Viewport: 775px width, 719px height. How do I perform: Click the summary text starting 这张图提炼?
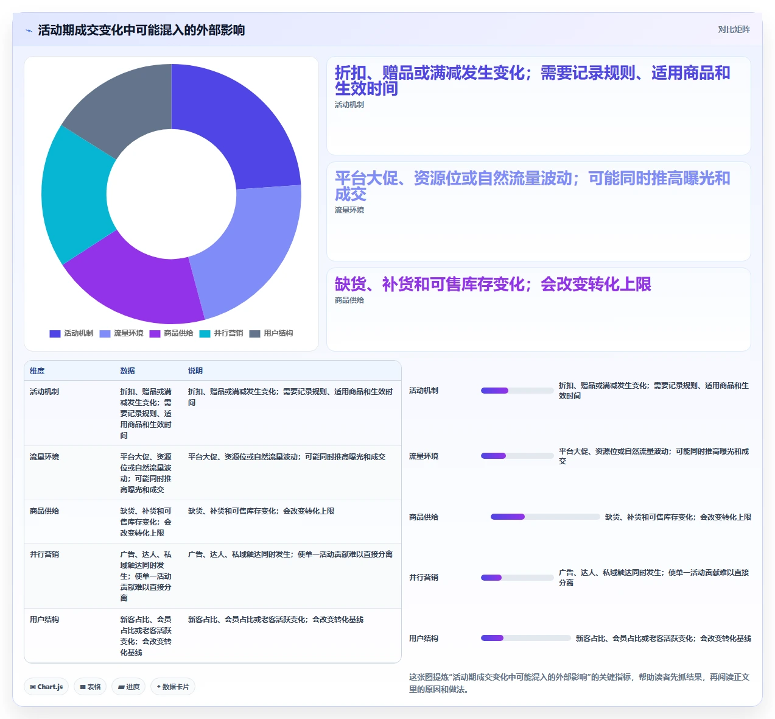(x=579, y=683)
